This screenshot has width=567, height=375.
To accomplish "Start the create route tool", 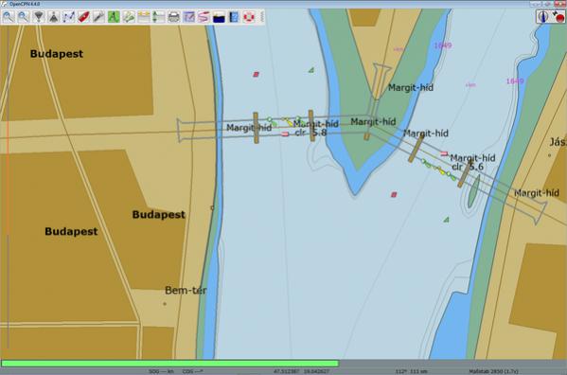I will click(68, 17).
